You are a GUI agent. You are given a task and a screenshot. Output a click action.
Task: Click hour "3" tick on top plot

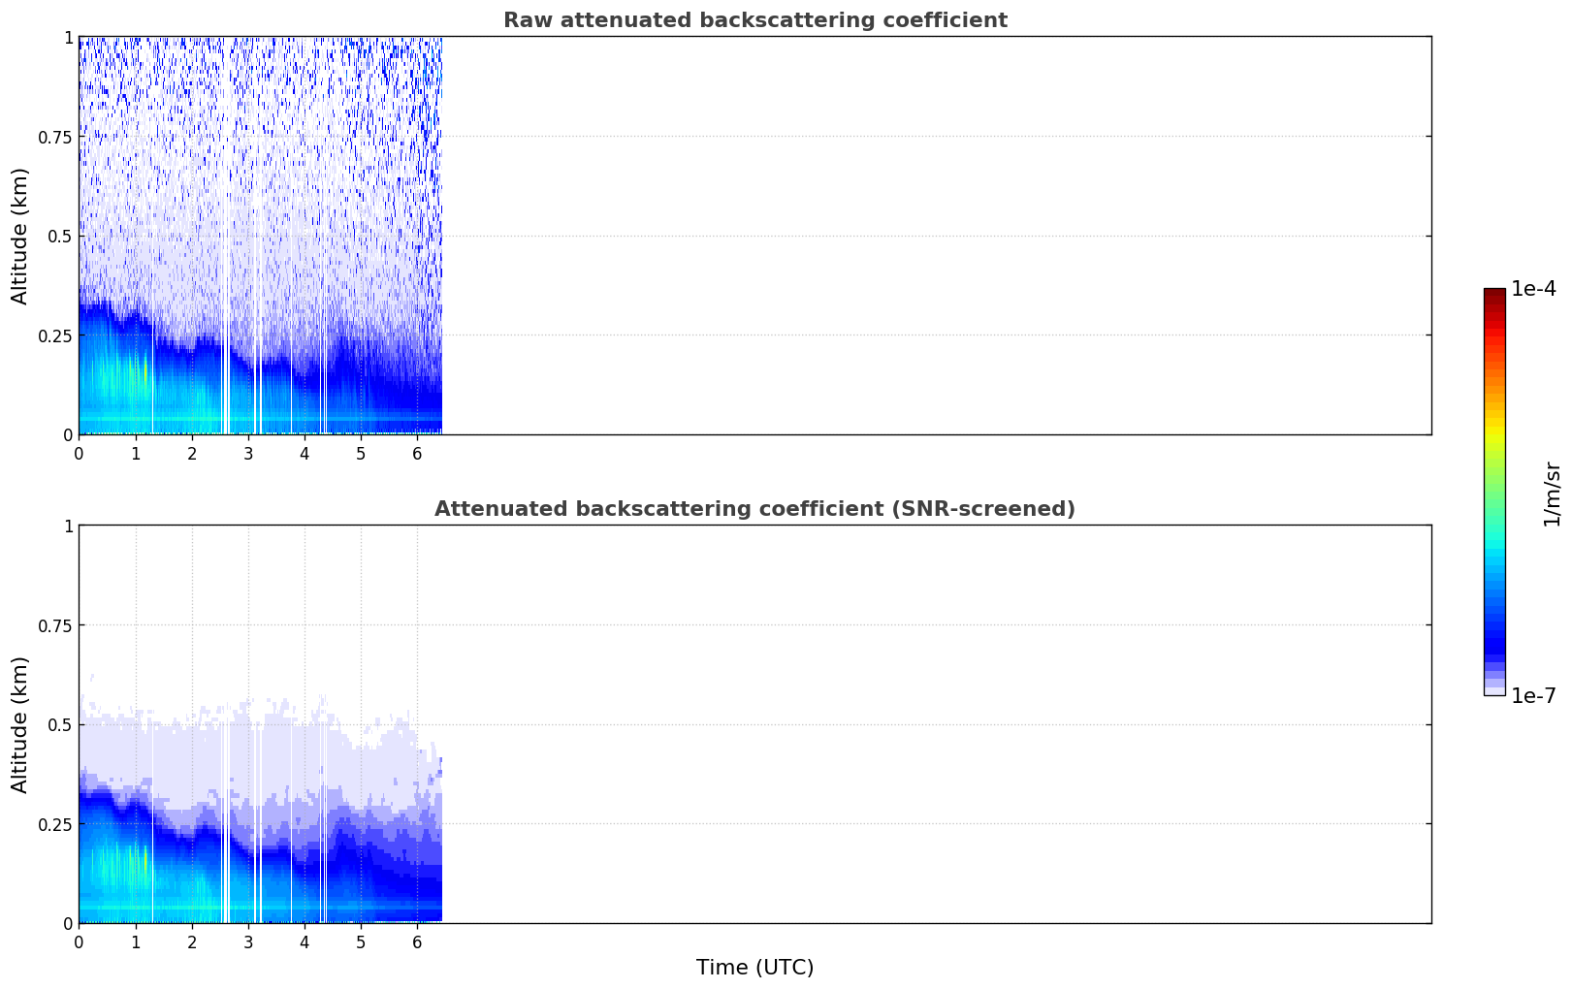click(248, 454)
